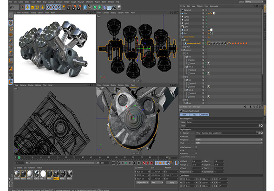Image resolution: width=274 pixels, height=191 pixels.
Task: Switch to Basic tab in Attributes
Action: (x=184, y=115)
